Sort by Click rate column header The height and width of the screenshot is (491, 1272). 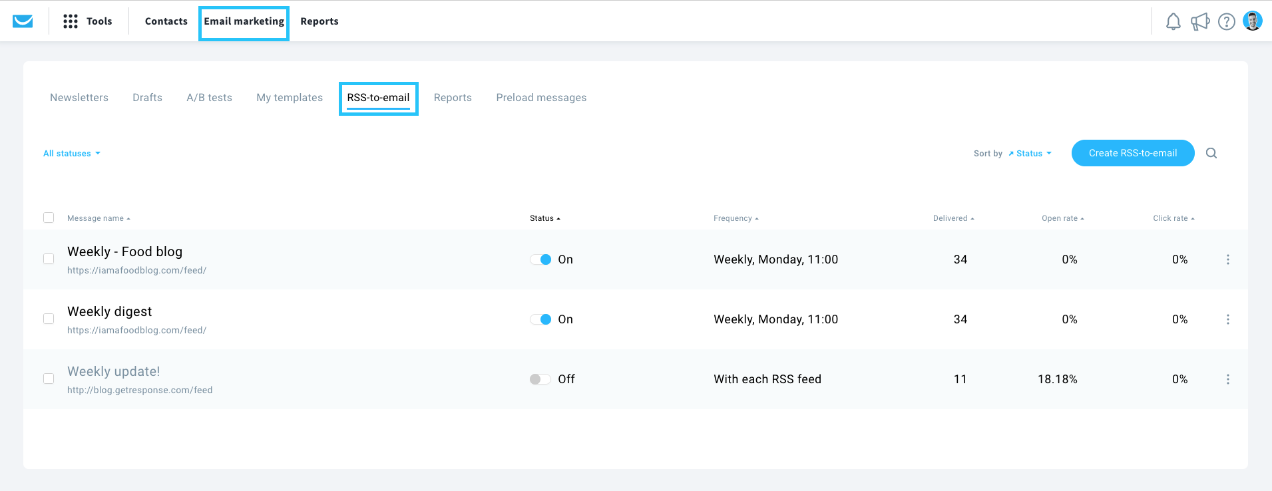tap(1174, 218)
